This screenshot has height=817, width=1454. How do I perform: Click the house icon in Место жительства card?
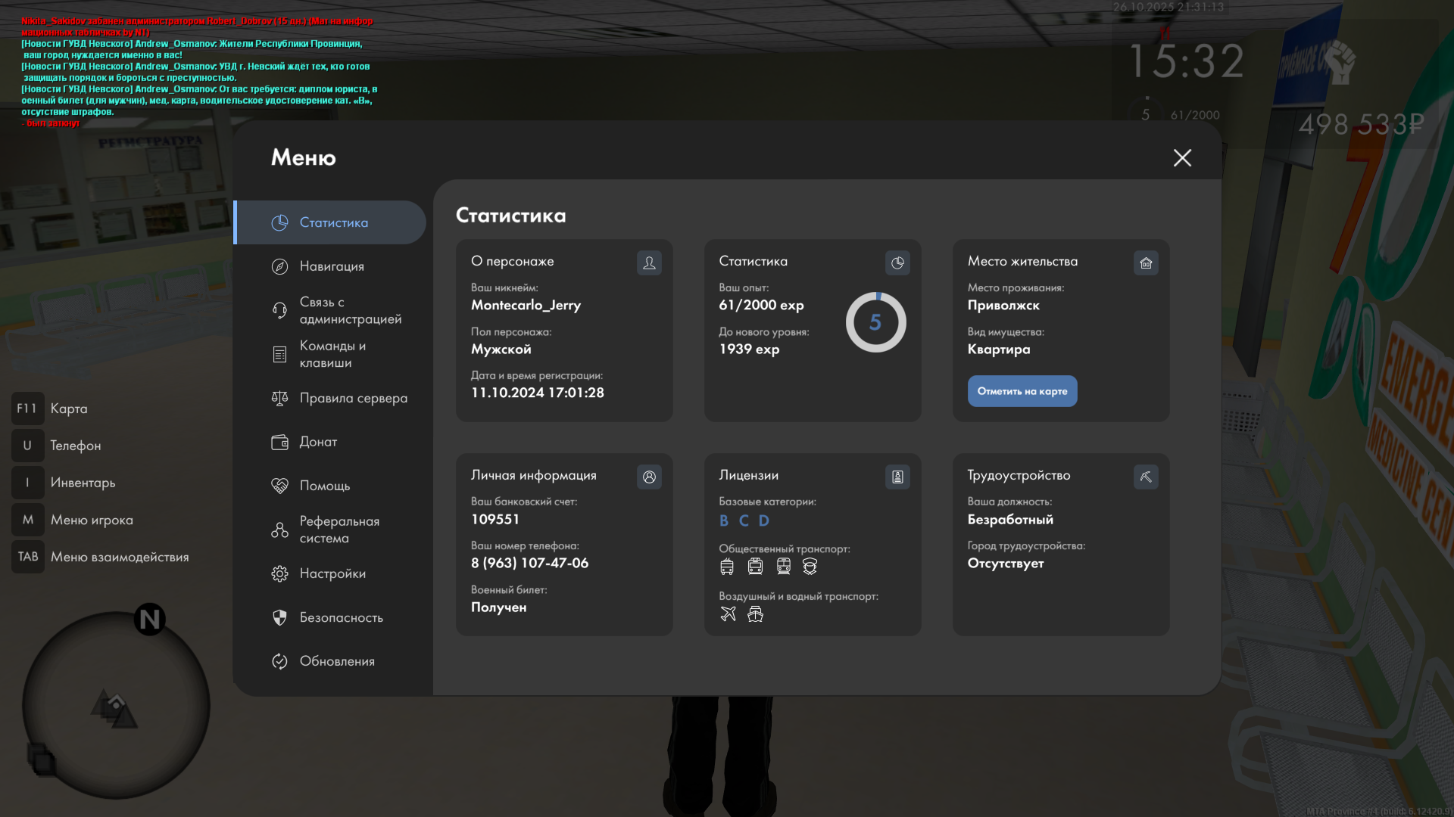click(x=1146, y=262)
